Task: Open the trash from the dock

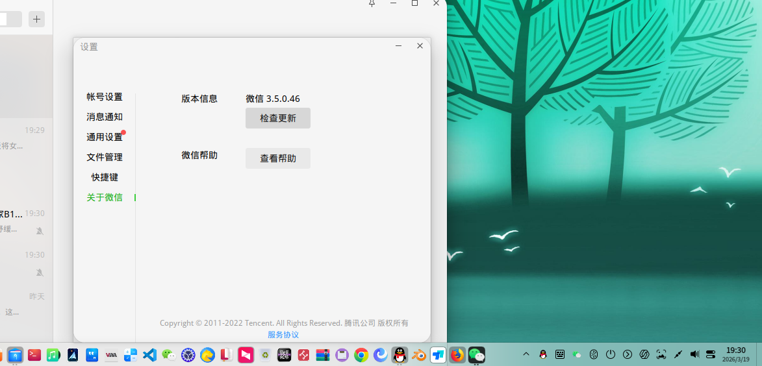Action: click(265, 356)
